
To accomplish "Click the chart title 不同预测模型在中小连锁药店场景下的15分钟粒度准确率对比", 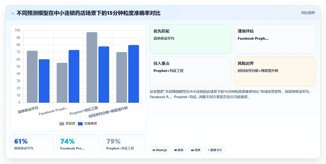I will pyautogui.click(x=88, y=13).
